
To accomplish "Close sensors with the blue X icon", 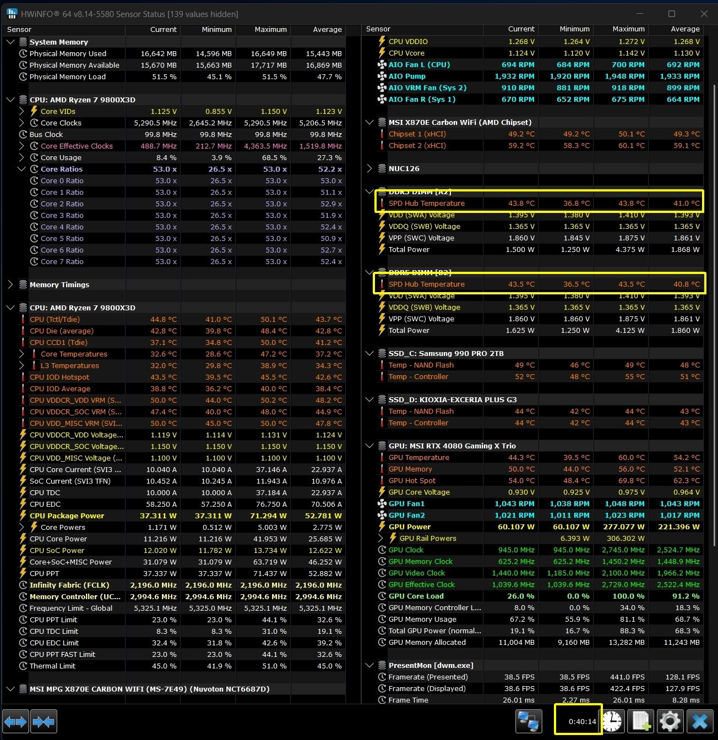I will (699, 721).
